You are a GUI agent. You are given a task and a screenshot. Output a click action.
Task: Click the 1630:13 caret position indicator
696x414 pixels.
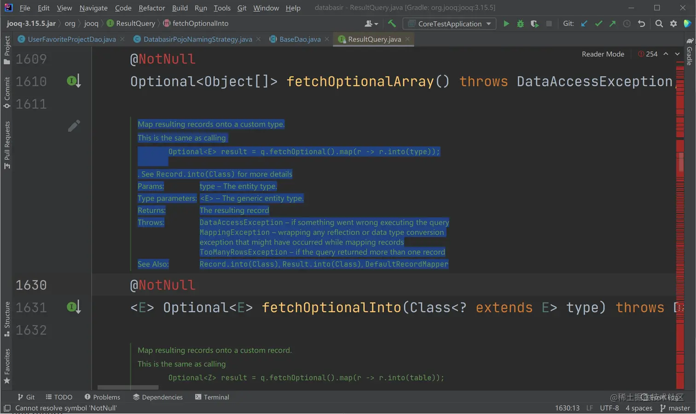pyautogui.click(x=567, y=408)
